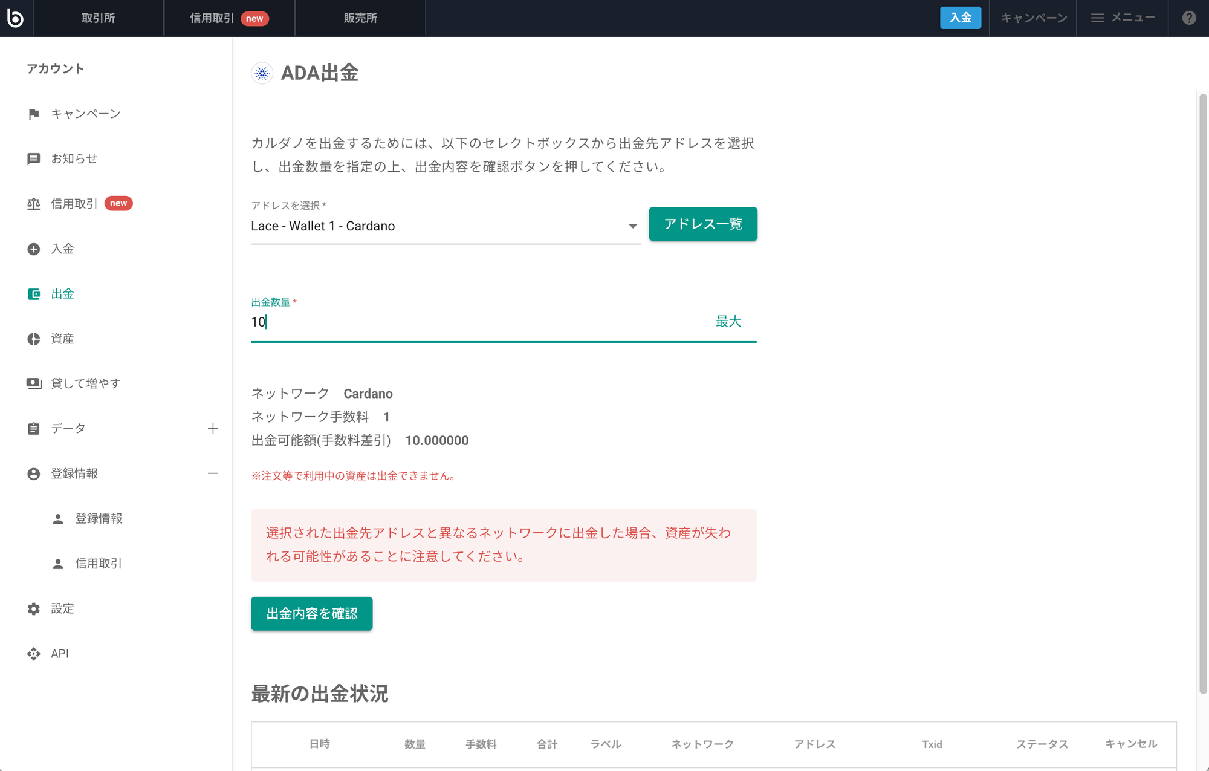Screen dimensions: 1209x771
Task: Click the plus circle 入金 sidebar icon
Action: [34, 249]
